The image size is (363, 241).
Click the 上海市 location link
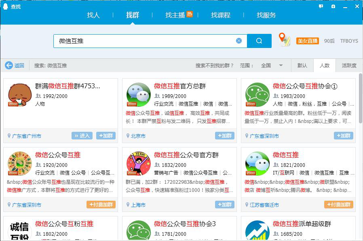138,205
